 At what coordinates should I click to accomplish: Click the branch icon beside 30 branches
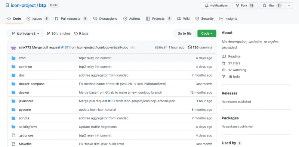pyautogui.click(x=49, y=34)
